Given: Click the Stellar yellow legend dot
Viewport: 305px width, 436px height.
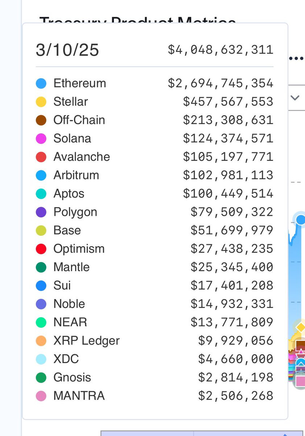Looking at the screenshot, I should pos(41,102).
